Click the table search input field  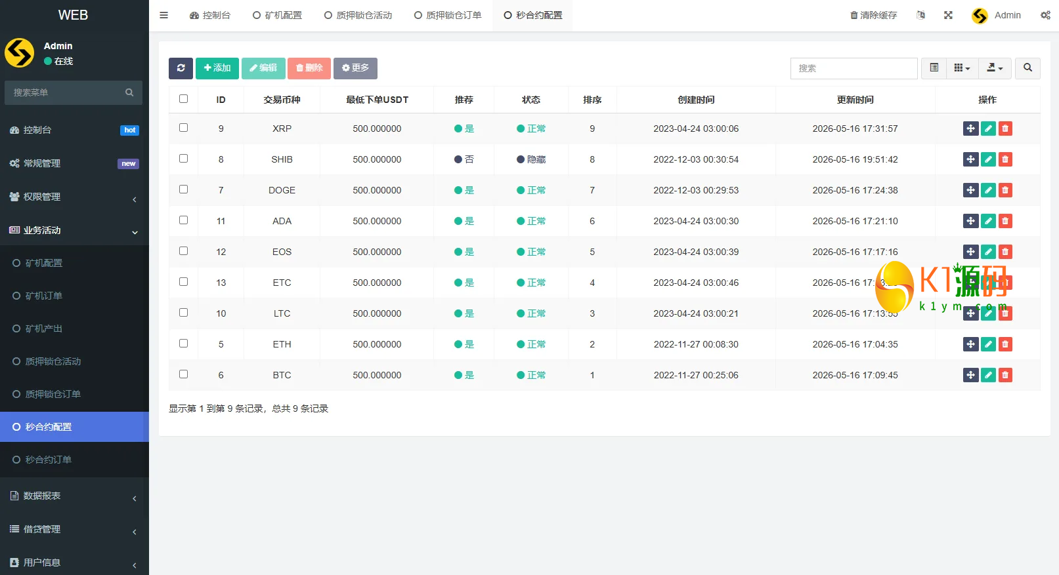coord(854,68)
